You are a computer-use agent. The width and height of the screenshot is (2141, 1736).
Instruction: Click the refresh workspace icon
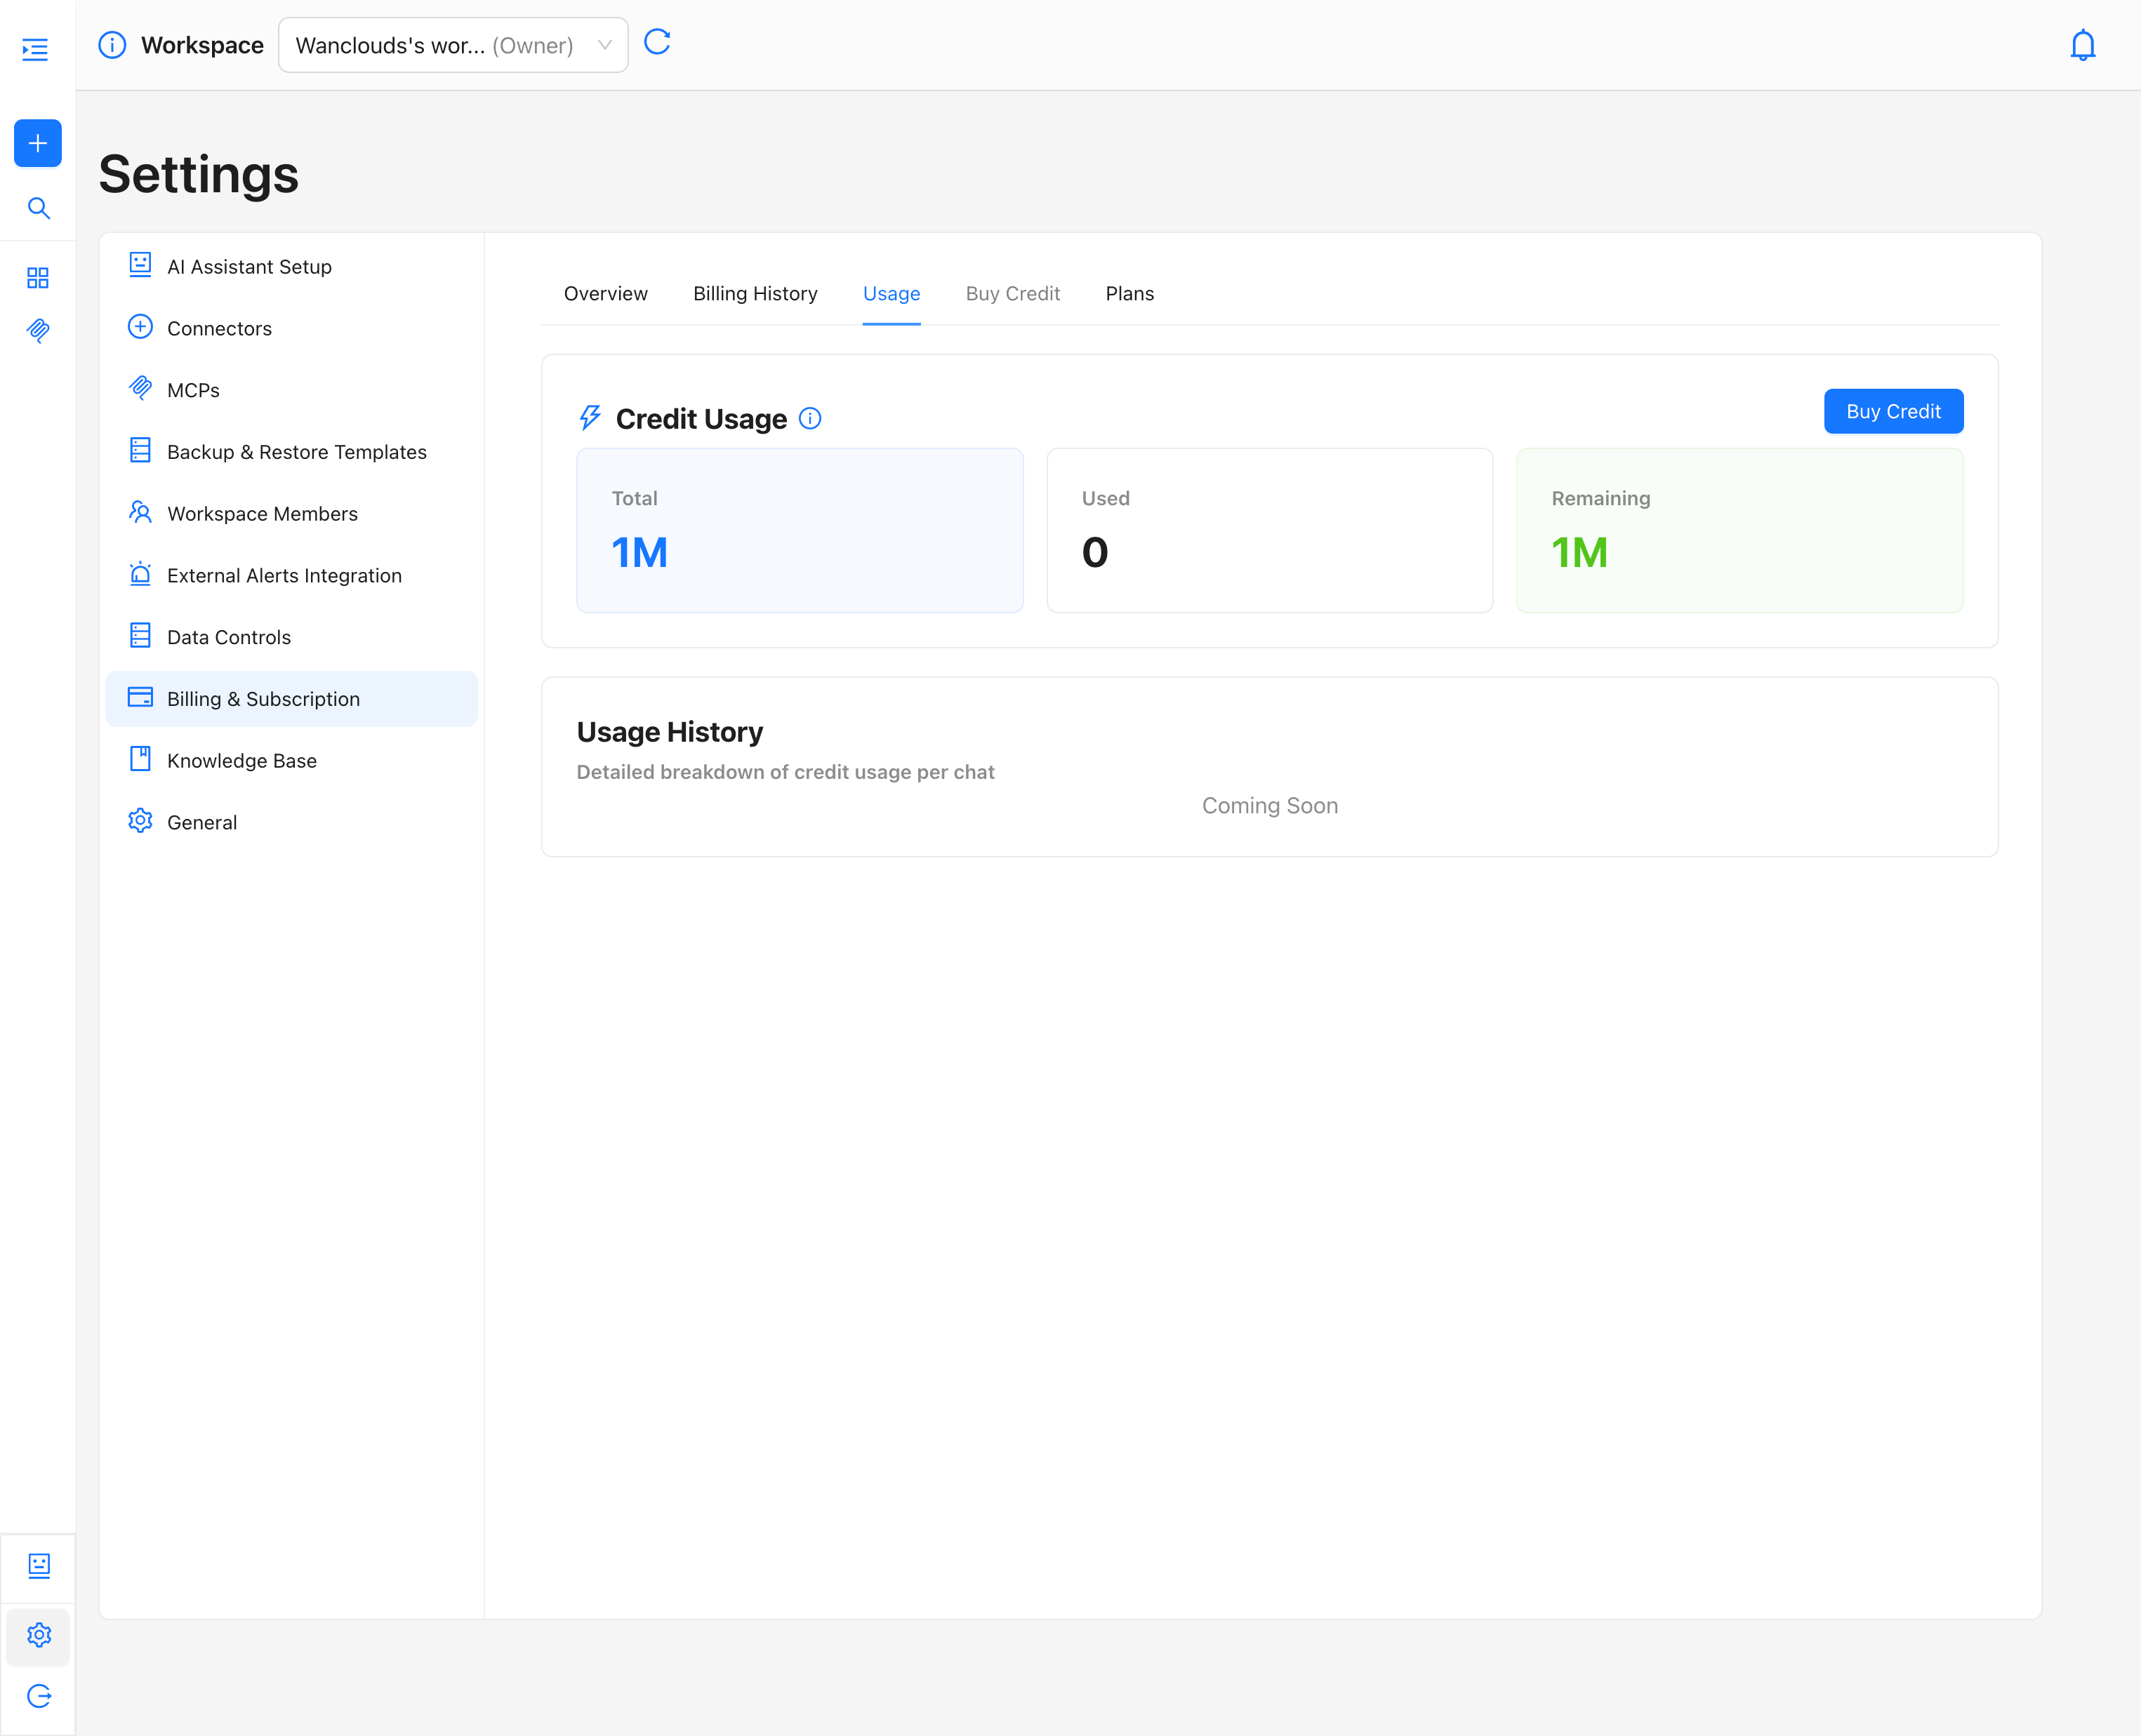pyautogui.click(x=657, y=42)
